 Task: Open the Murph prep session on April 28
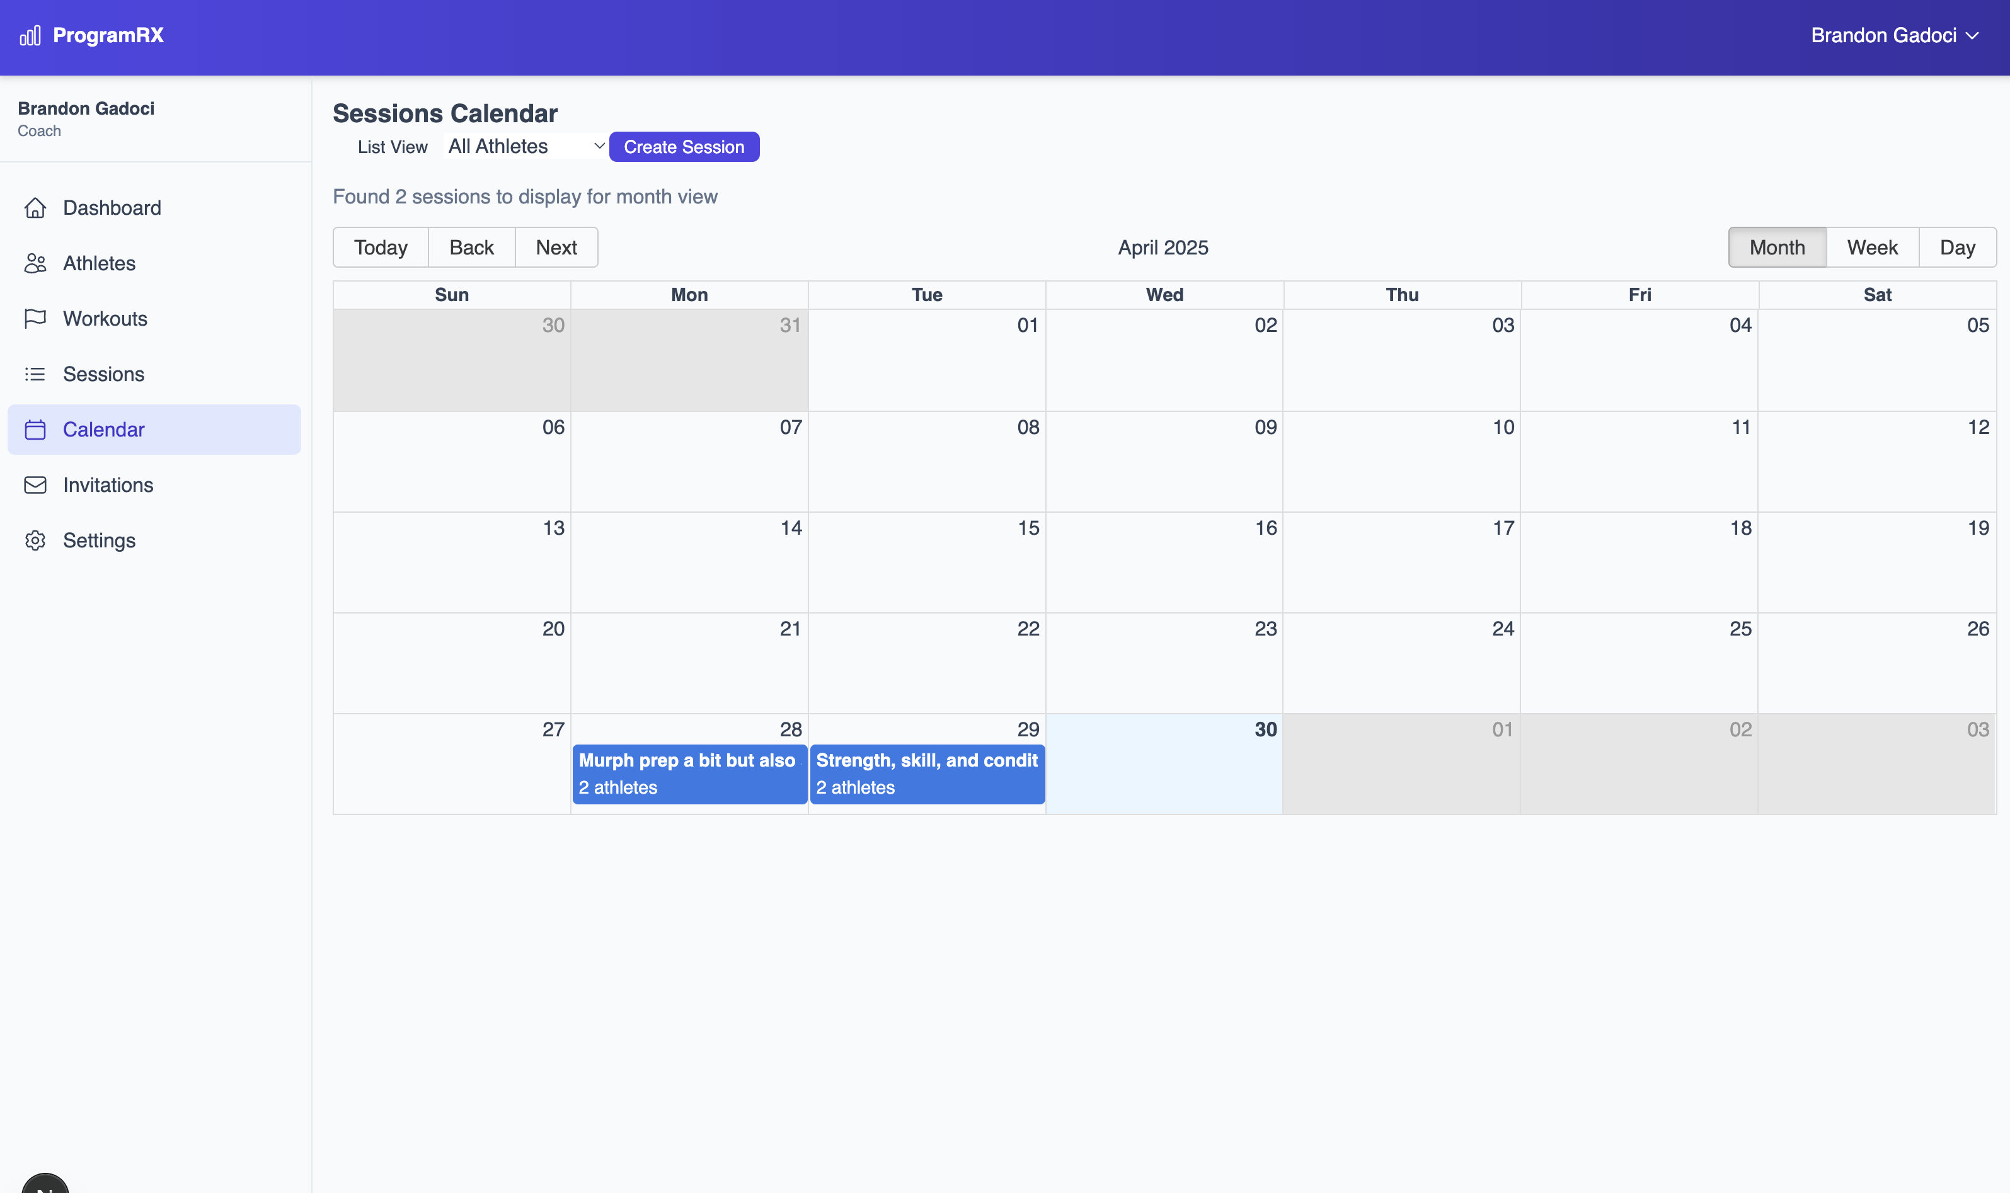690,774
